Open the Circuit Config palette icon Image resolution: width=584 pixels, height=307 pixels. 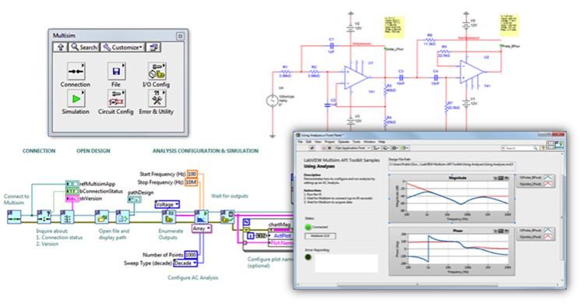(x=117, y=99)
